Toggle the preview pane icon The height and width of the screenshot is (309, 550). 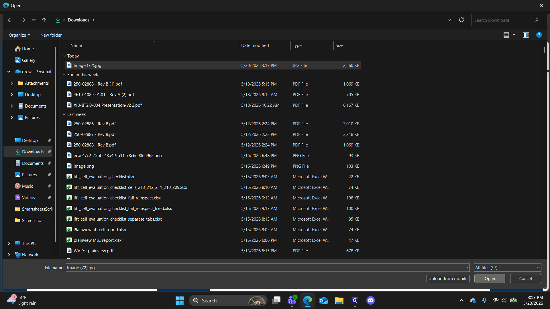(526, 35)
